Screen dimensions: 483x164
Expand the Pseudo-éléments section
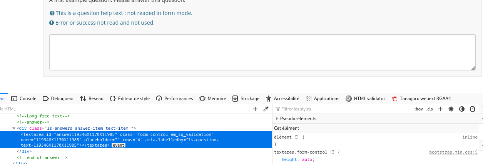277,119
